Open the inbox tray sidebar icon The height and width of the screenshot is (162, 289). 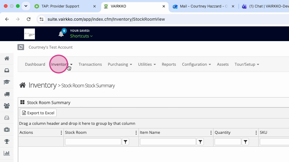(7, 70)
